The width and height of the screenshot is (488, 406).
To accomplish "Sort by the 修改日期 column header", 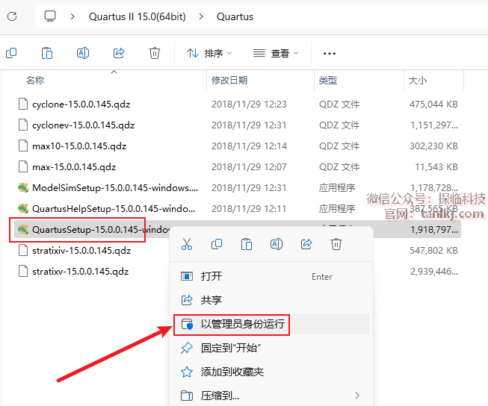I will (x=229, y=80).
